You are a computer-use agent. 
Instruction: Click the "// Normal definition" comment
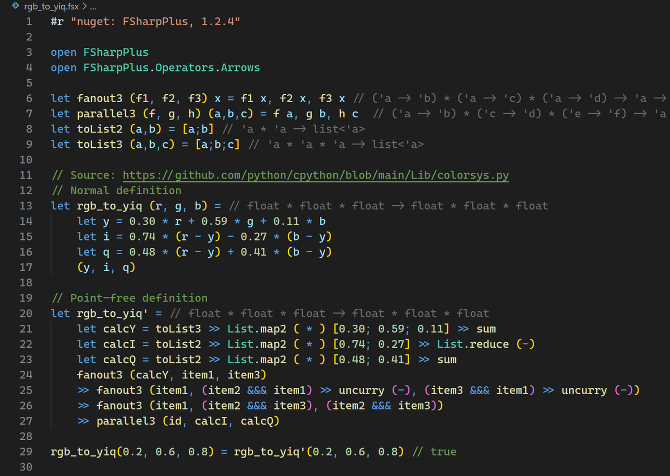point(116,190)
